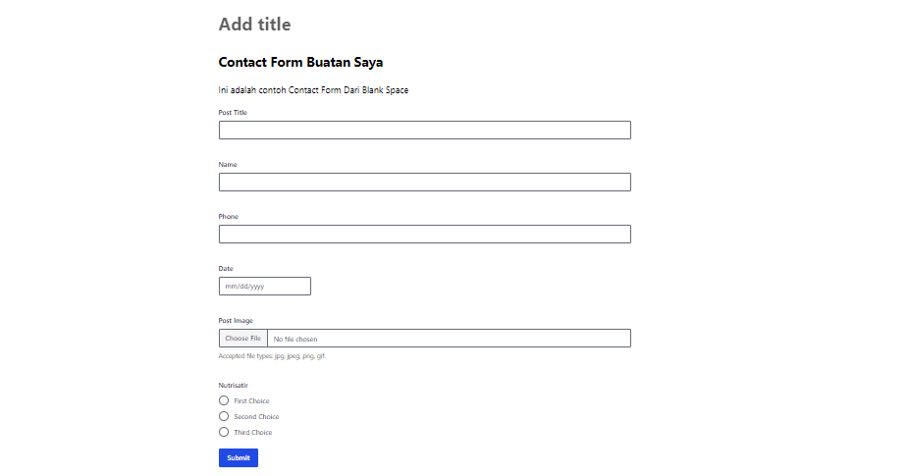Click the Date field label
907x476 pixels.
pos(226,269)
